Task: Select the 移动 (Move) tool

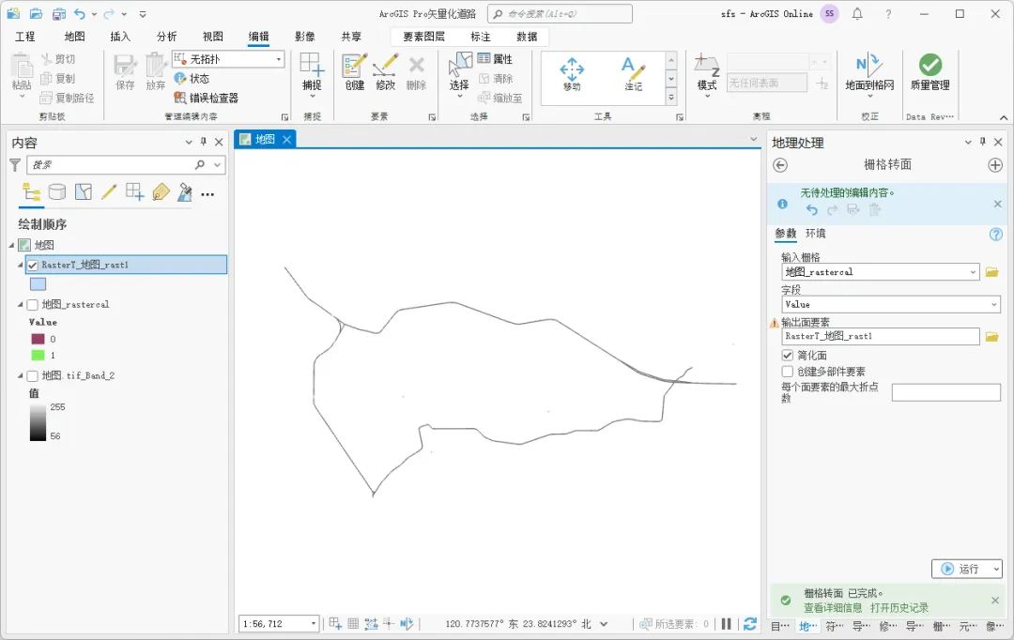Action: point(572,74)
